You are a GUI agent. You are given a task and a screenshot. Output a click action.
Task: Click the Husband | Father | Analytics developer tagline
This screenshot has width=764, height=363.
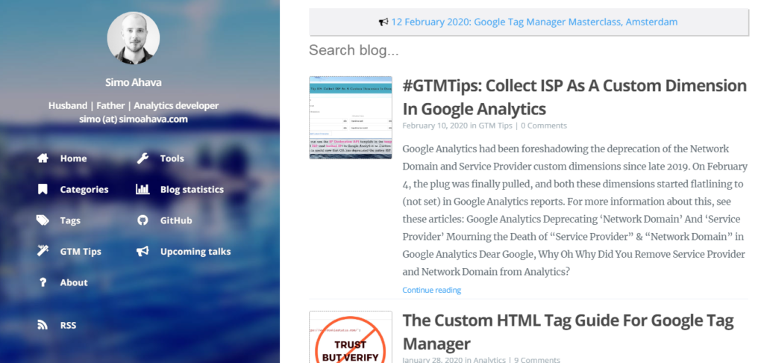click(133, 105)
